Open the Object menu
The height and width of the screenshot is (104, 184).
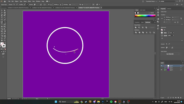[x=17, y=1]
